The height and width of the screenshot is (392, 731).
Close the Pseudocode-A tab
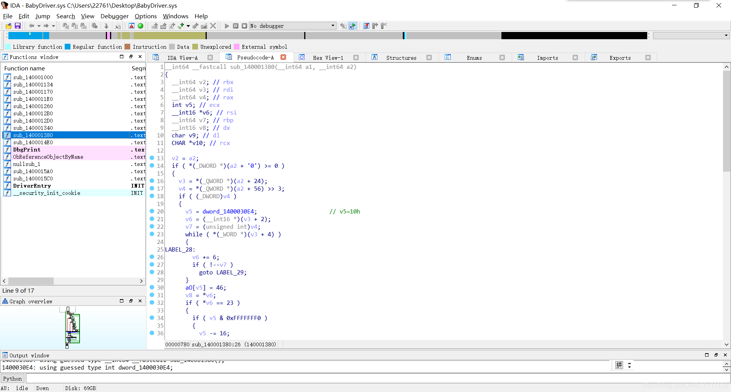(x=283, y=57)
